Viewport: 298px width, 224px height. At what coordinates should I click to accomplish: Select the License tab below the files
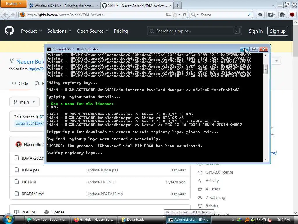54,212
